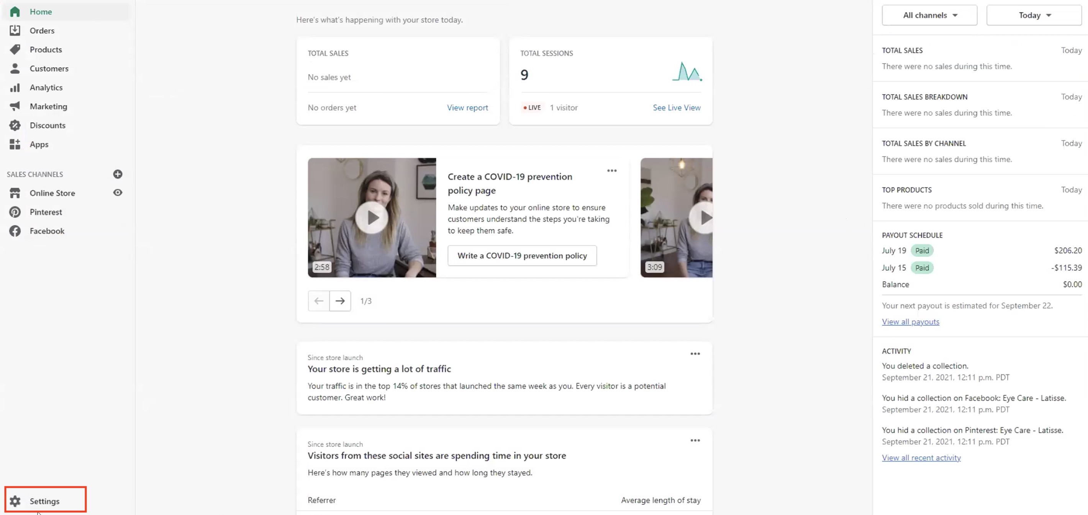
Task: Open the All channels dropdown
Action: point(929,15)
